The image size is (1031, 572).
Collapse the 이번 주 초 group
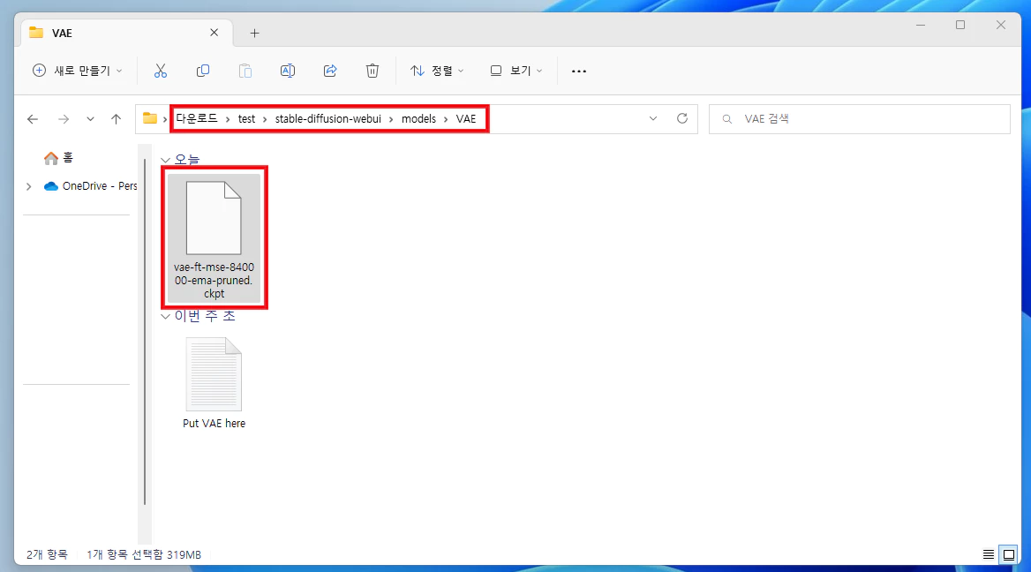click(x=166, y=316)
